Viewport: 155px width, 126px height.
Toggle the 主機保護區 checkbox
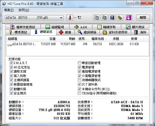[x=11, y=80]
